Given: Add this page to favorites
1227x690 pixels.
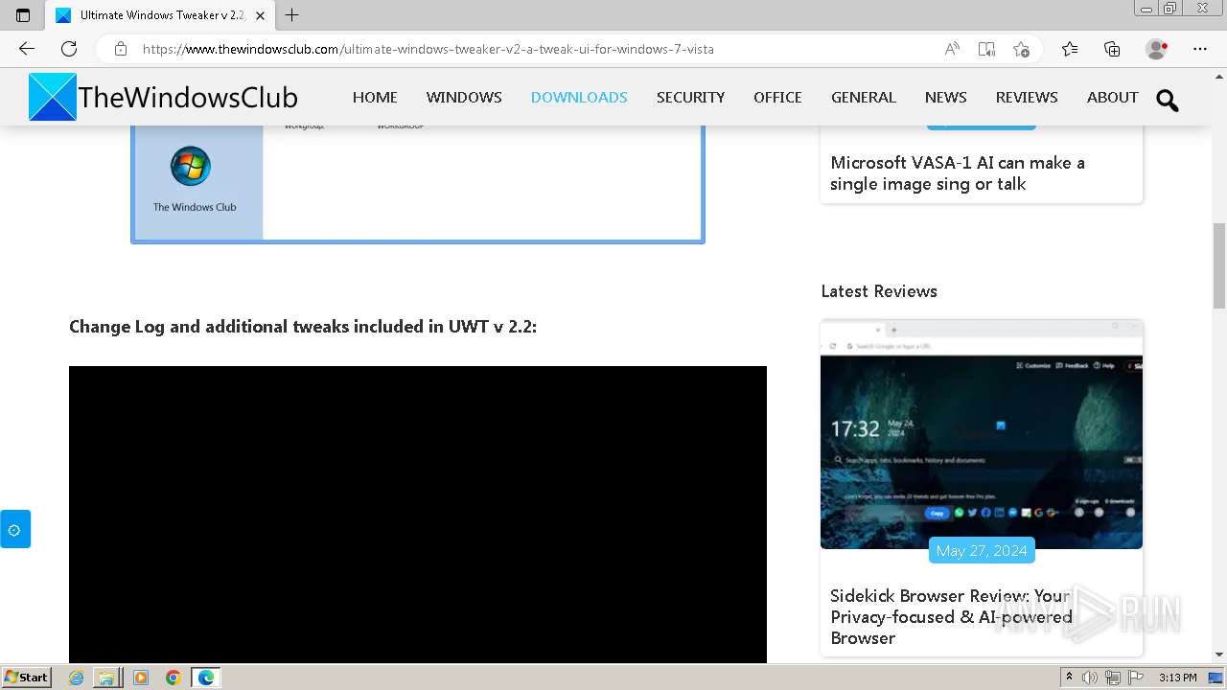Looking at the screenshot, I should [x=1021, y=49].
